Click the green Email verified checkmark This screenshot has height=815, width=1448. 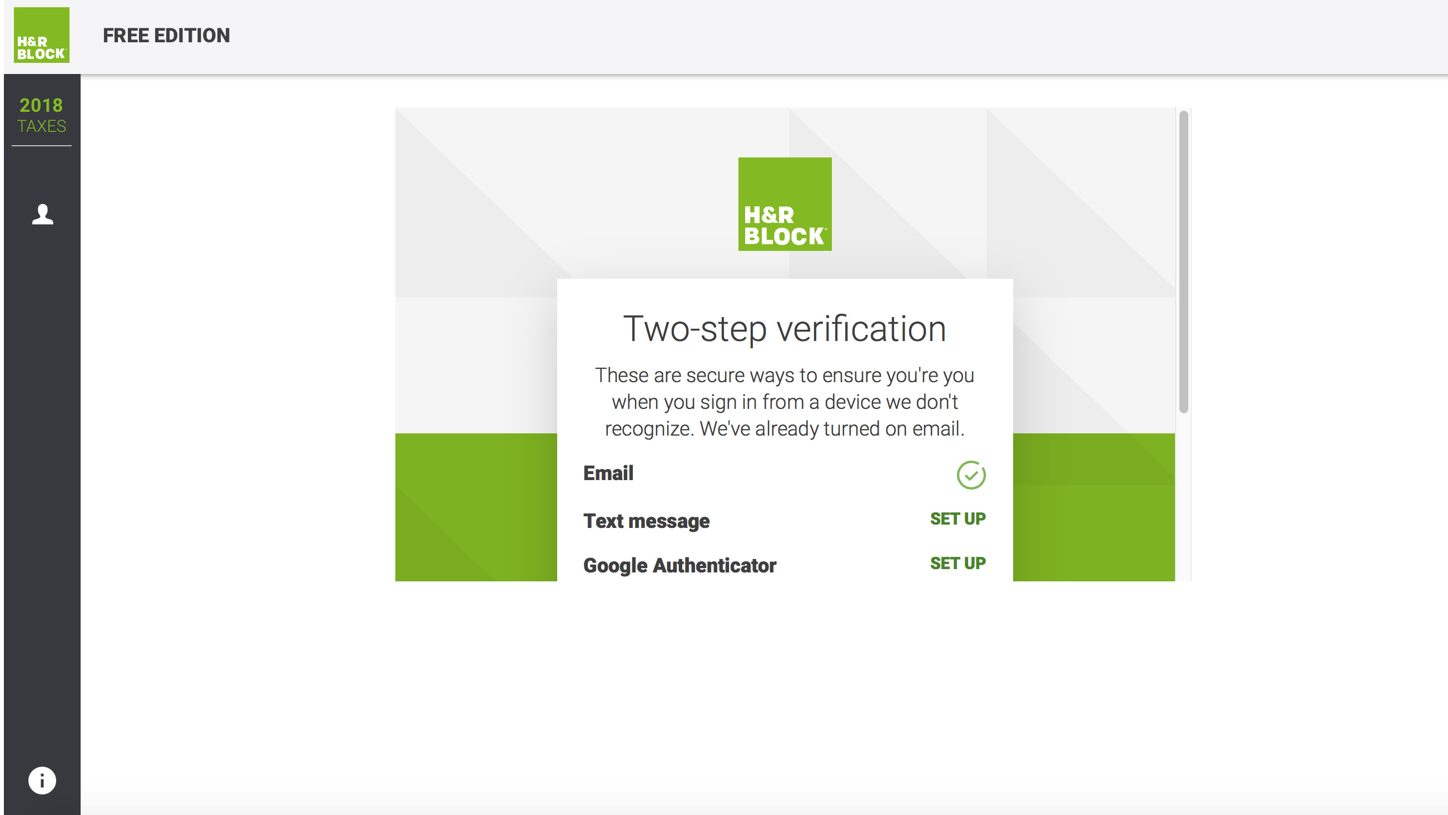[971, 475]
